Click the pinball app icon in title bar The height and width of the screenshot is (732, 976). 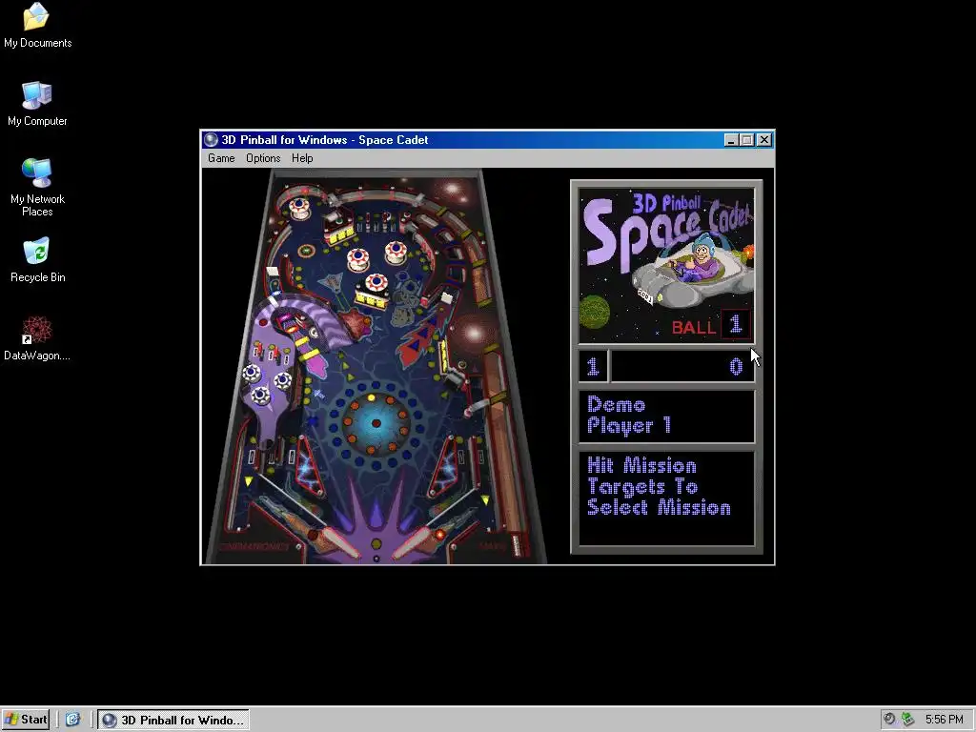[x=211, y=139]
